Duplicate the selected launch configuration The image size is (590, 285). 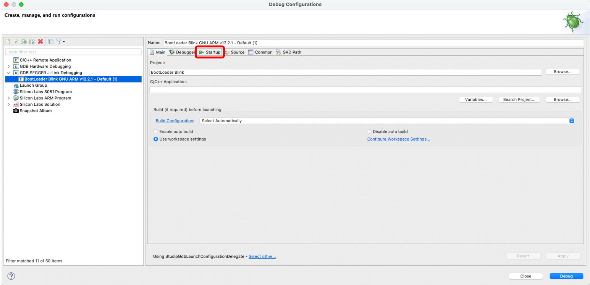(32, 41)
